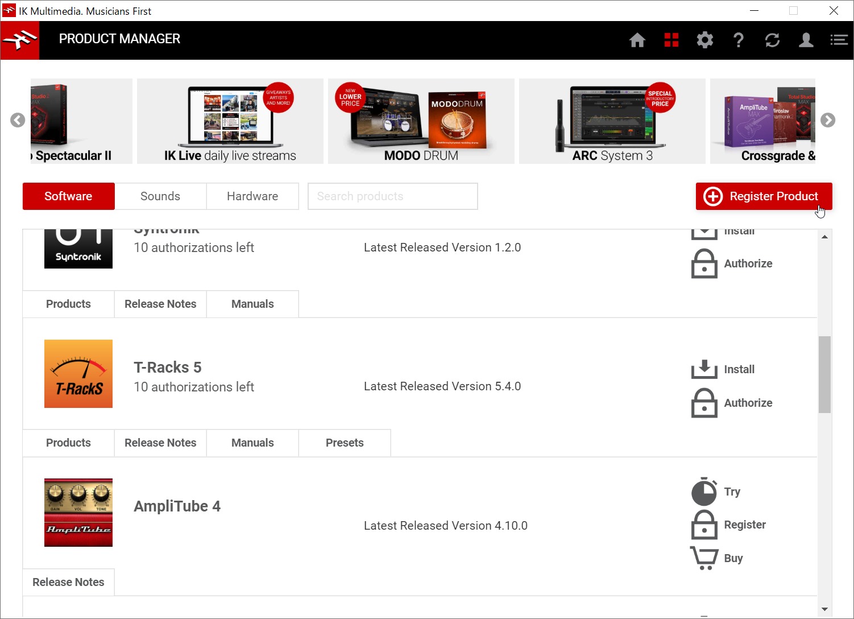The height and width of the screenshot is (619, 854).
Task: Open the Home icon in header
Action: pos(637,40)
